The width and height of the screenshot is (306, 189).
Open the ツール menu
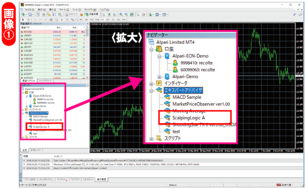point(77,10)
